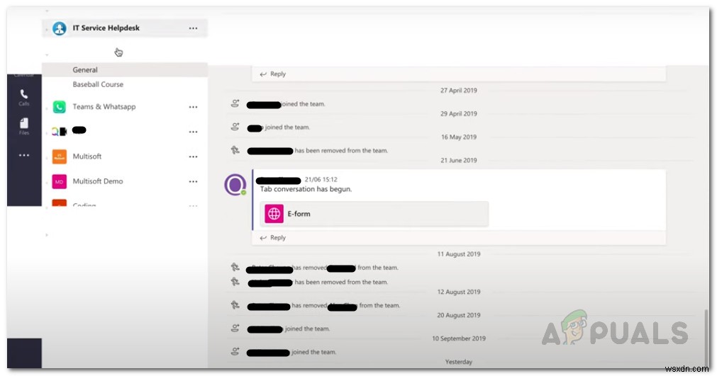Click the 'Tab conversation has begun.' message
This screenshot has width=717, height=376.
click(306, 189)
